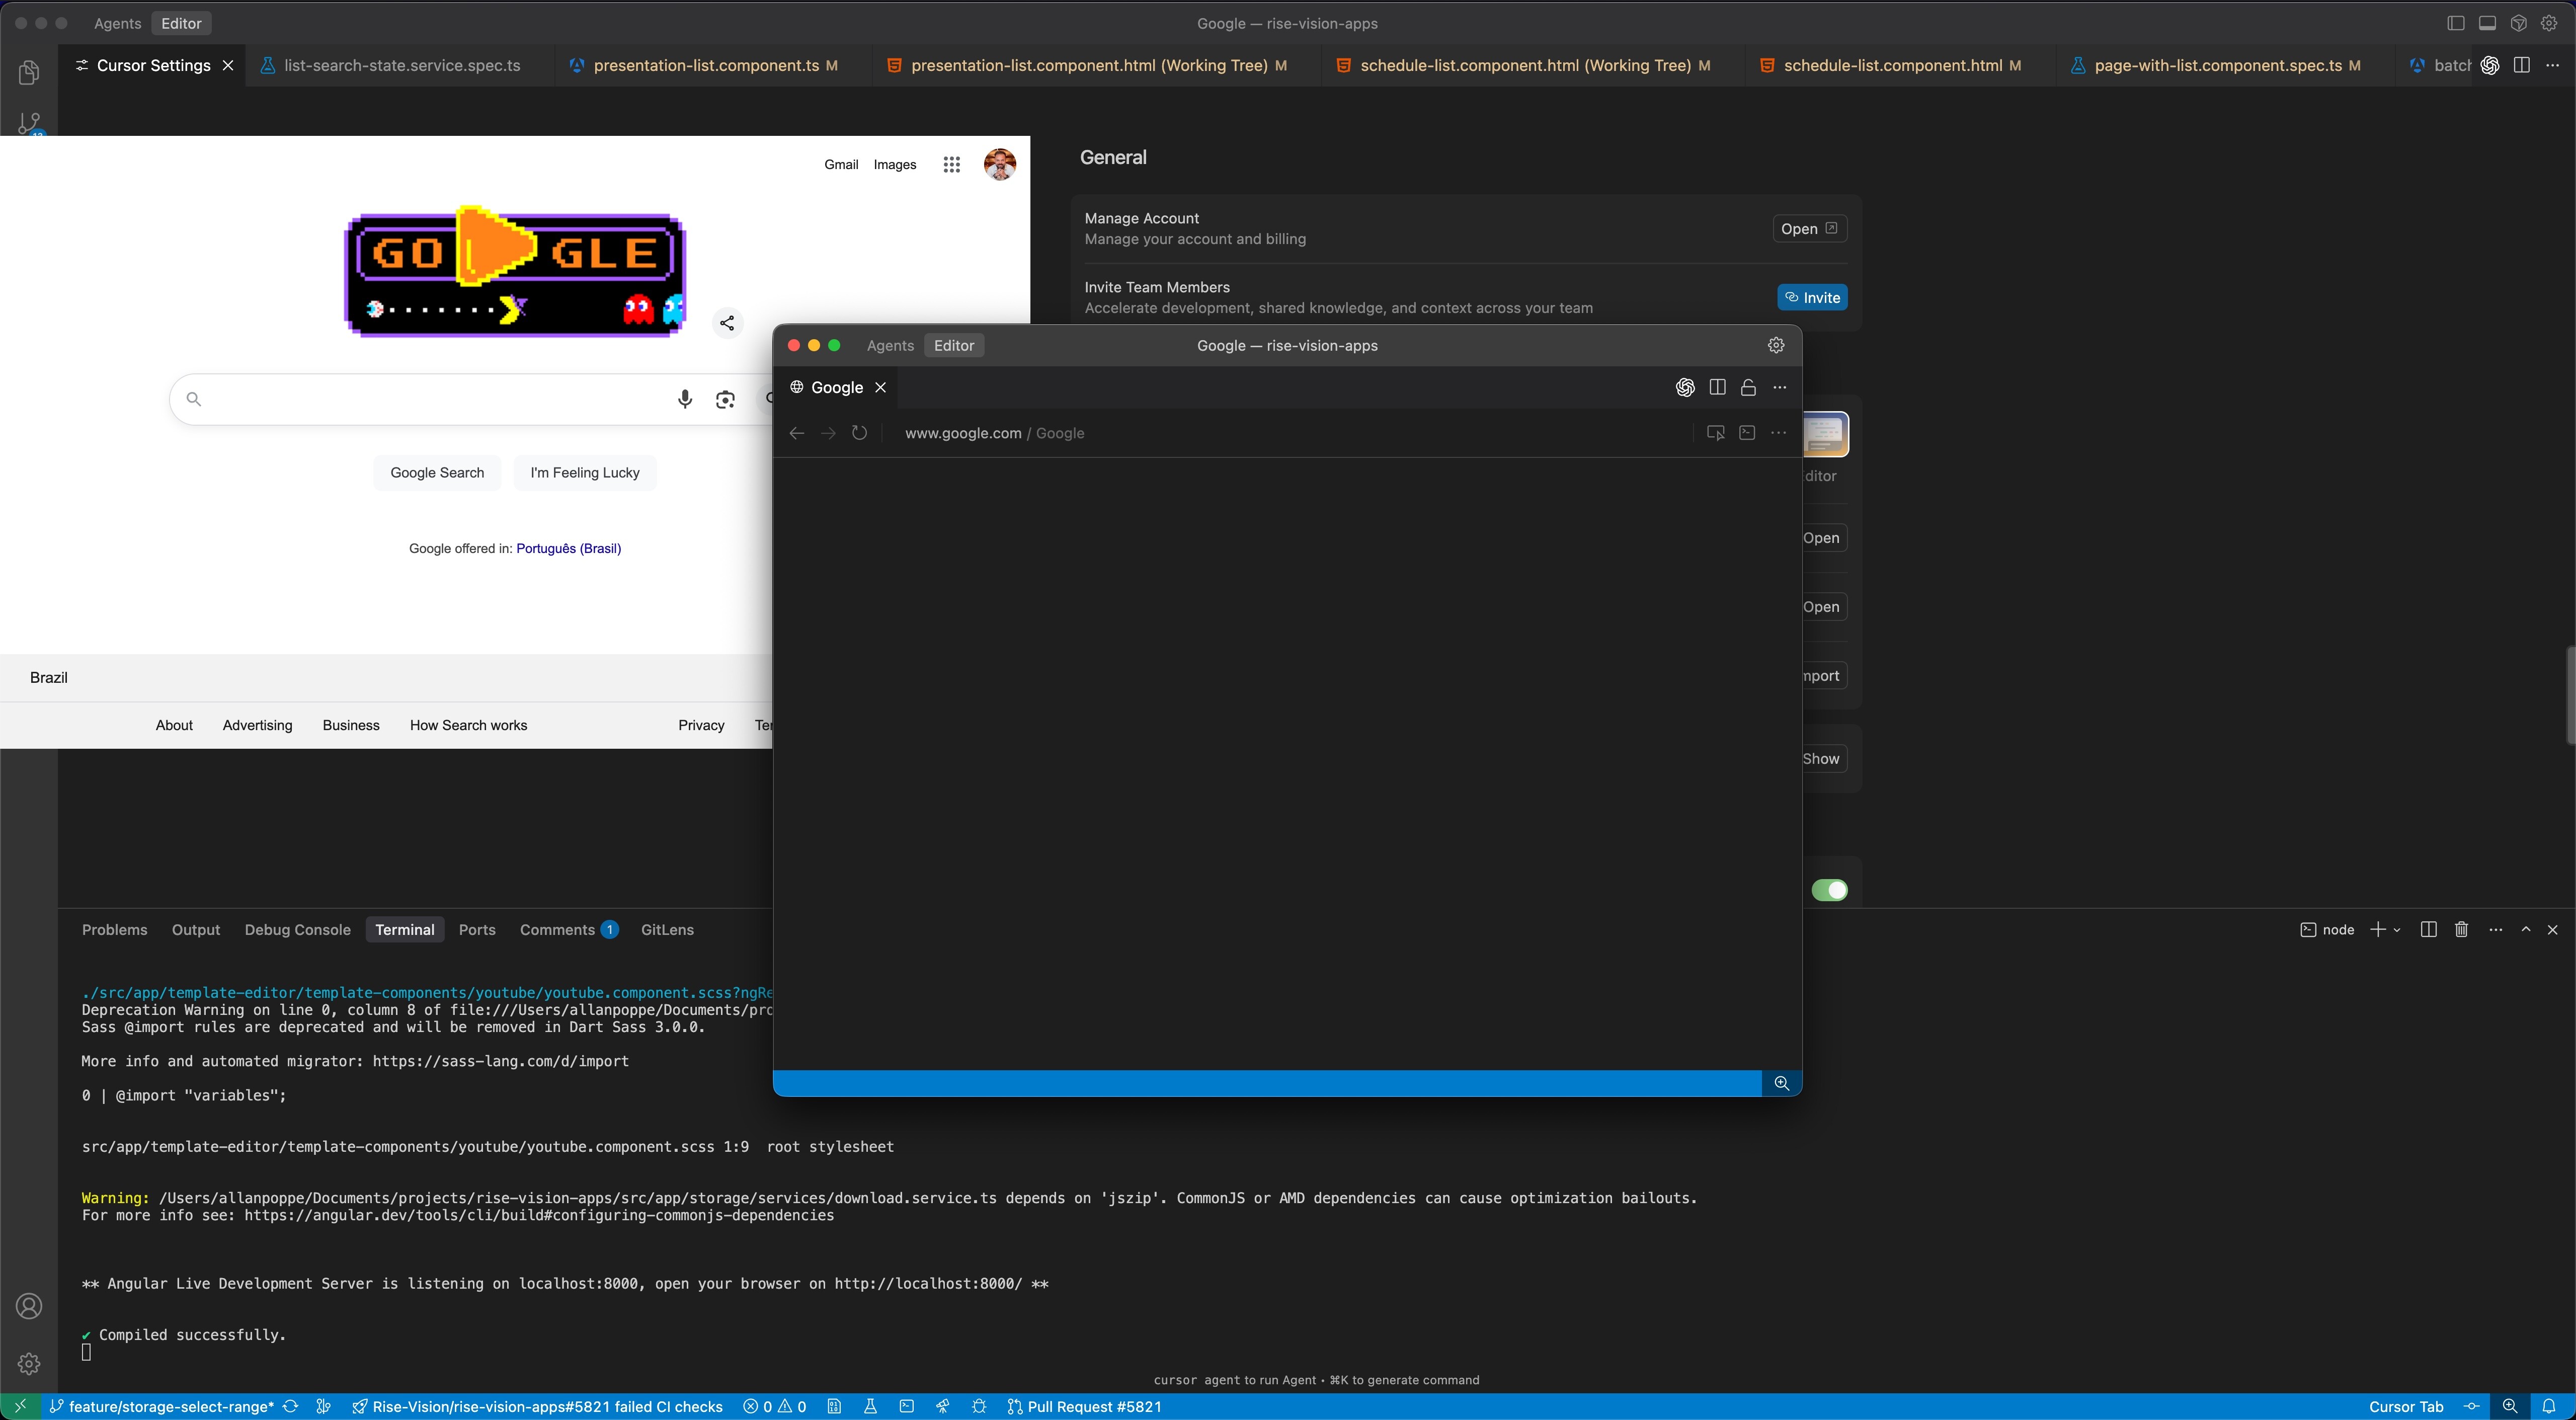Click the Português (Brasil) link
The image size is (2576, 1420).
(x=568, y=548)
